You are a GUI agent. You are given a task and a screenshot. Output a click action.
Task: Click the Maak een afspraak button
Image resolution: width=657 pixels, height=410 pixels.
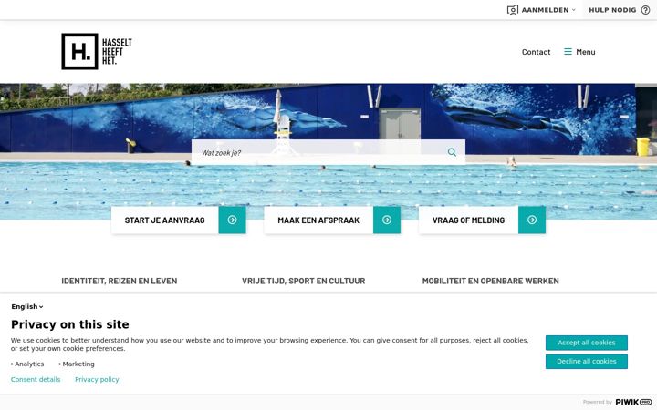point(332,220)
